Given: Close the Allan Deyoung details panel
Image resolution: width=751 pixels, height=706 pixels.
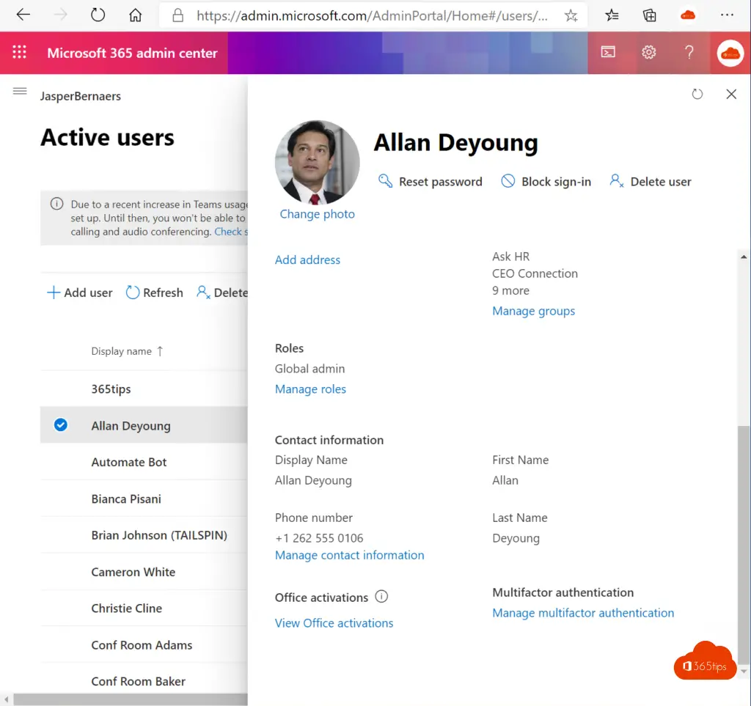Looking at the screenshot, I should pos(731,95).
